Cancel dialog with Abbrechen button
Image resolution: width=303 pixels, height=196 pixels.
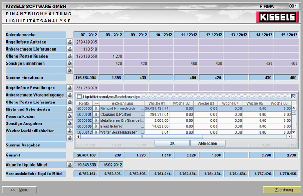click(x=208, y=143)
